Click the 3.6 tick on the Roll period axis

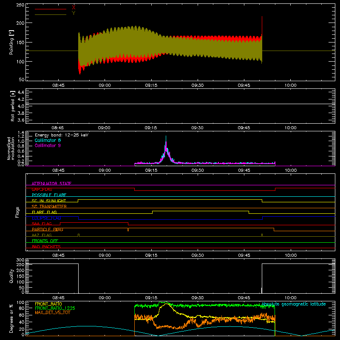coord(21,120)
